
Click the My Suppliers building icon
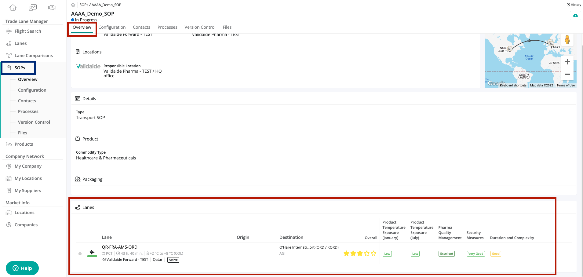9,191
